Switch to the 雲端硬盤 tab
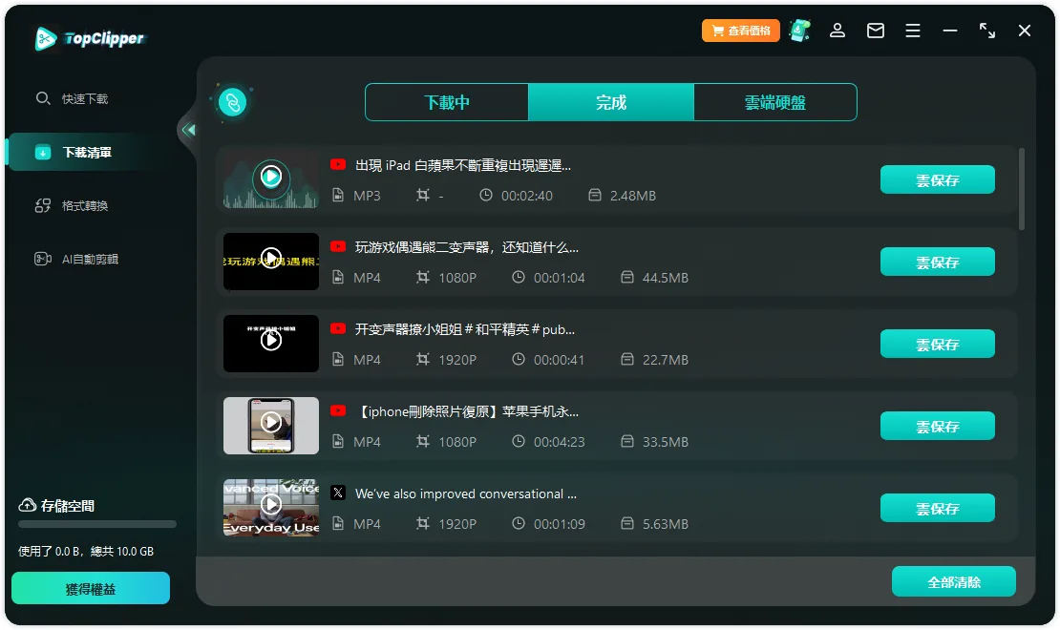The width and height of the screenshot is (1060, 630). (775, 103)
